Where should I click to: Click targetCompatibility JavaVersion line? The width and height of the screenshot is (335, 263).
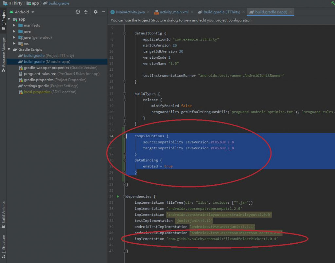click(188, 148)
